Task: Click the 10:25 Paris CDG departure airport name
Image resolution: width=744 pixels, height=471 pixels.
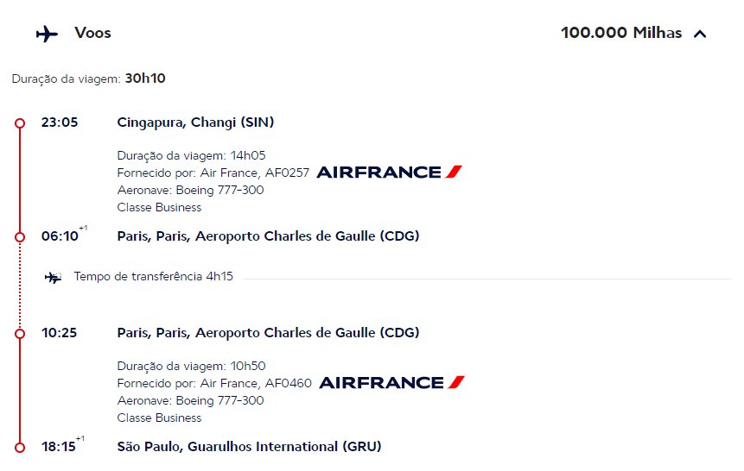Action: click(268, 333)
